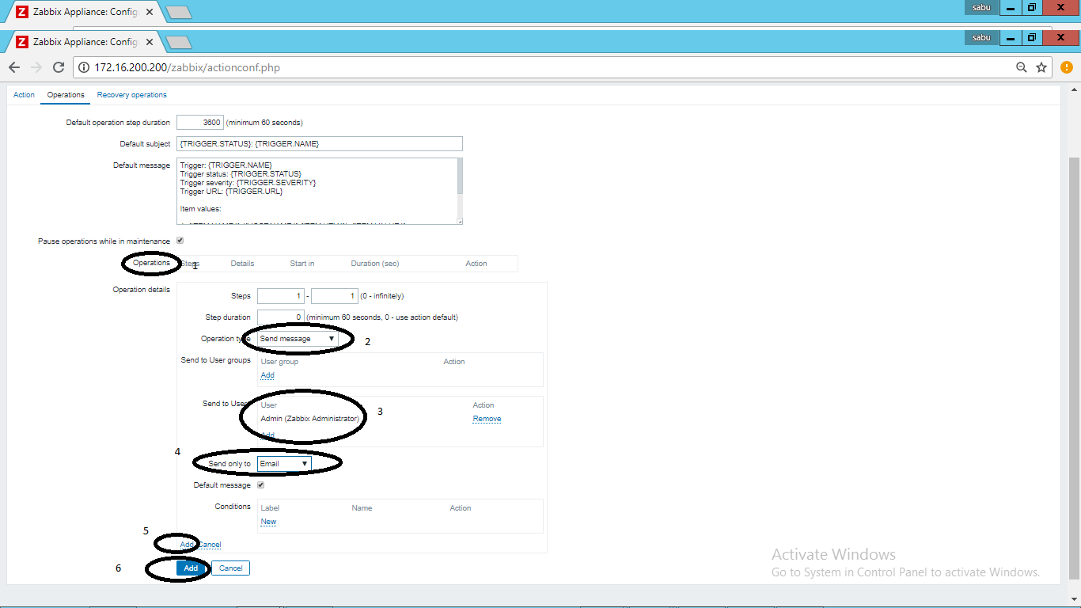Click the orange Chrome alert menu icon
Image resolution: width=1081 pixels, height=608 pixels.
coord(1067,67)
